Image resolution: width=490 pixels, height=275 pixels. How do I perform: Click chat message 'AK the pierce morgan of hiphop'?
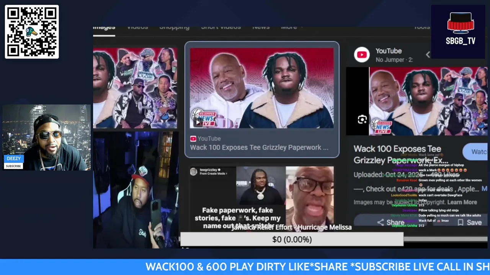tap(441, 165)
